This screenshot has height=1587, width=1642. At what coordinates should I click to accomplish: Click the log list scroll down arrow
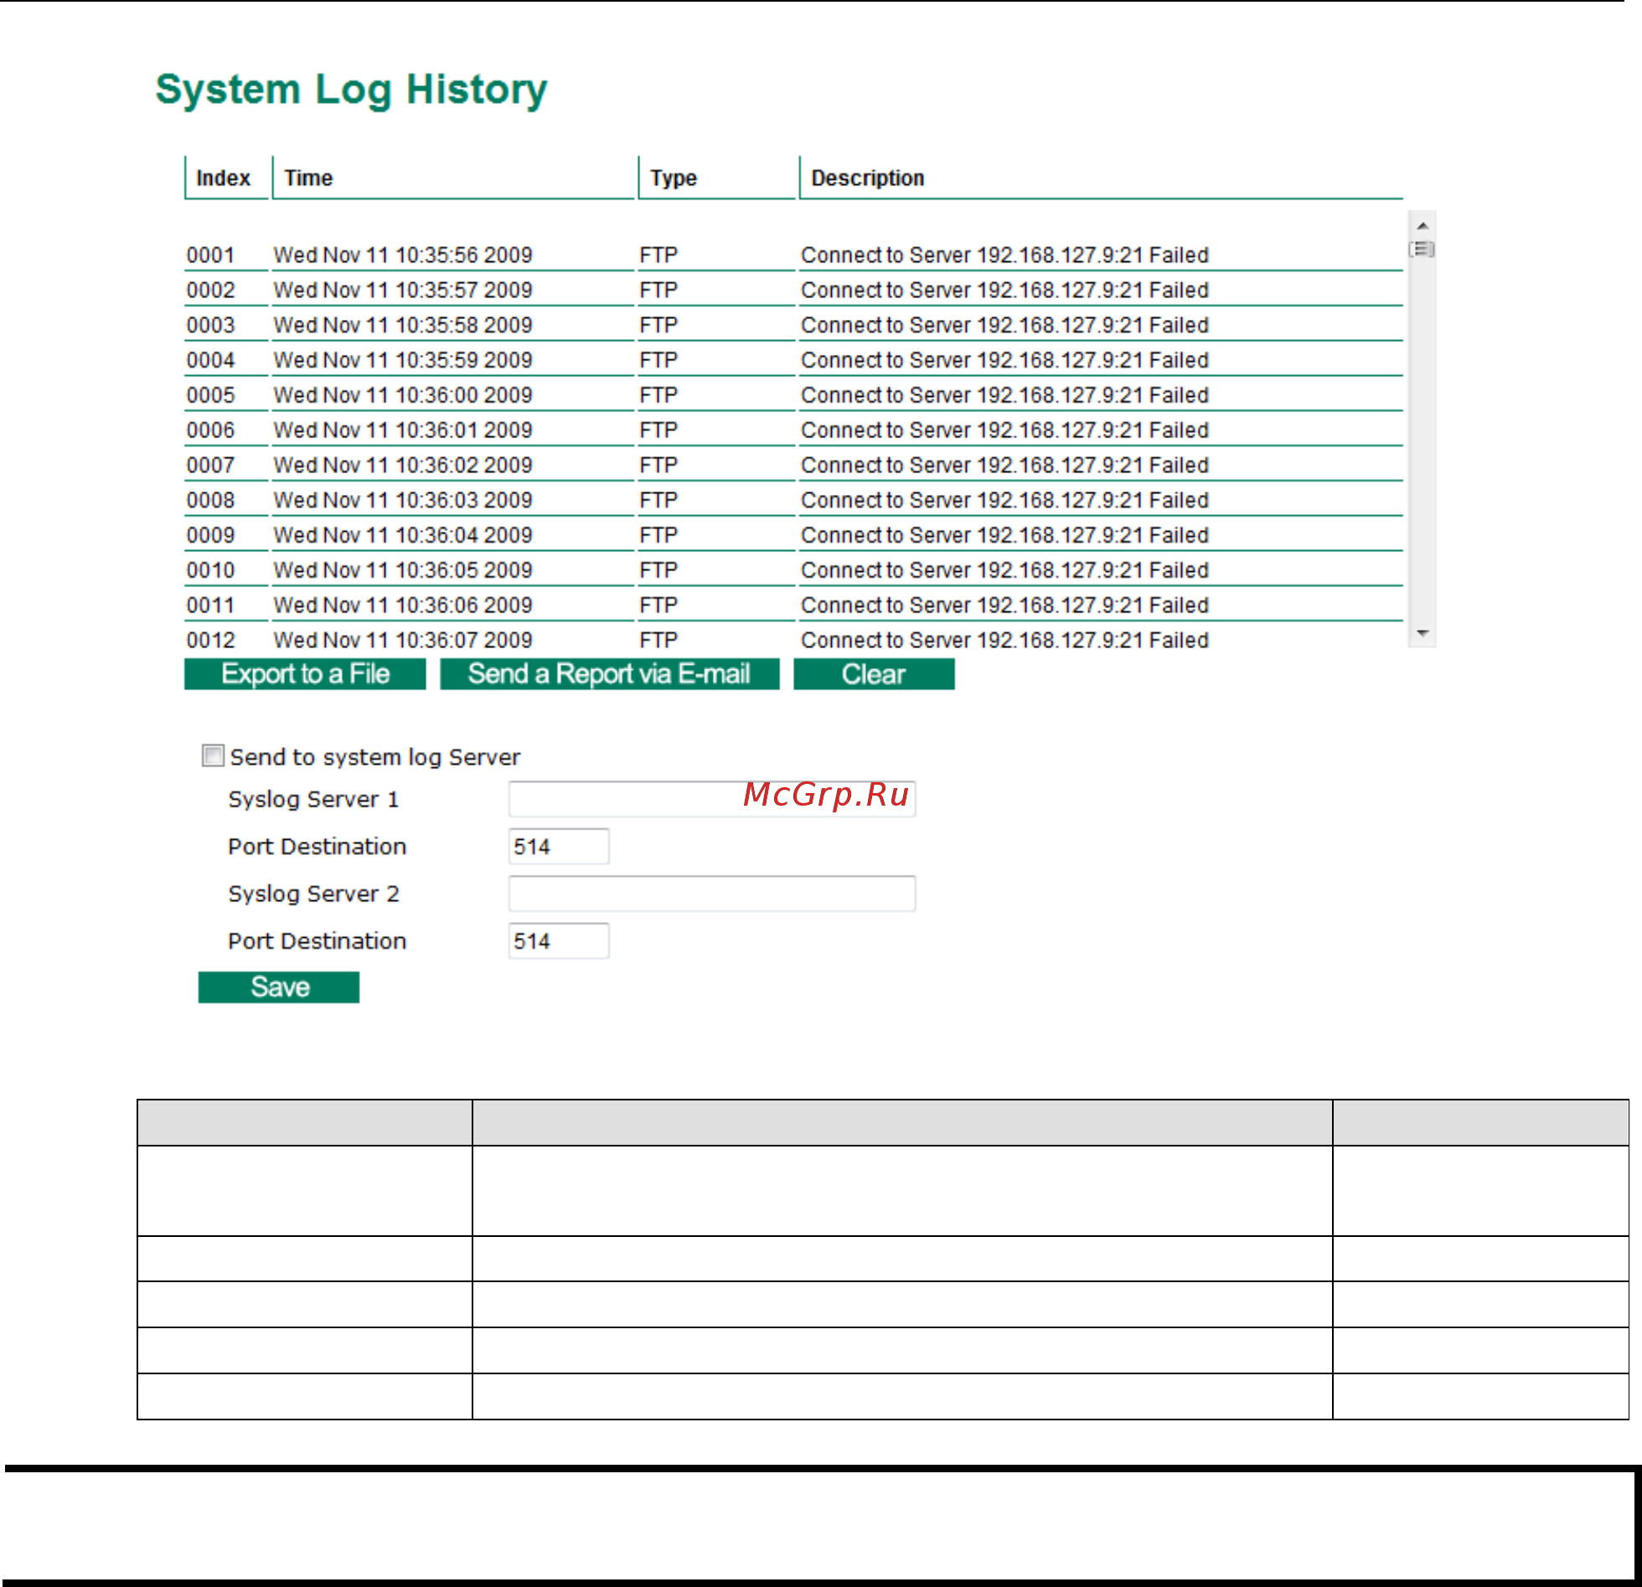(x=1423, y=633)
